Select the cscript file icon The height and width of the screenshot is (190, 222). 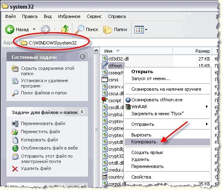tap(105, 100)
